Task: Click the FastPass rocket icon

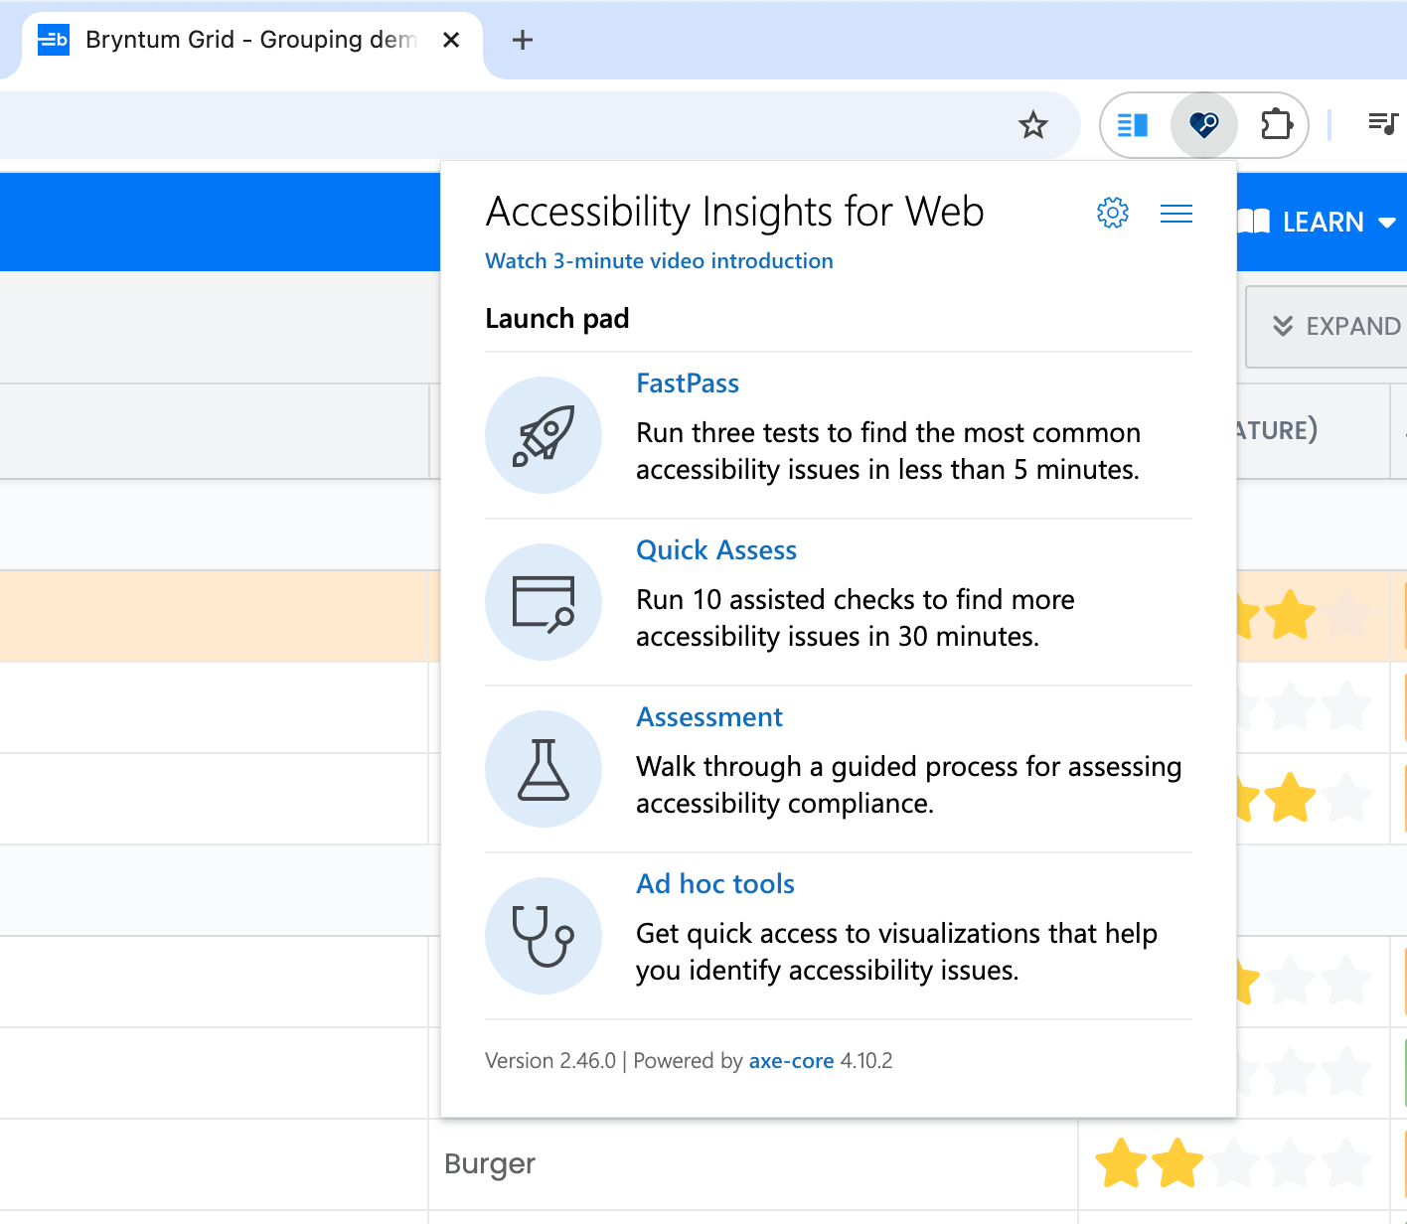Action: 544,435
